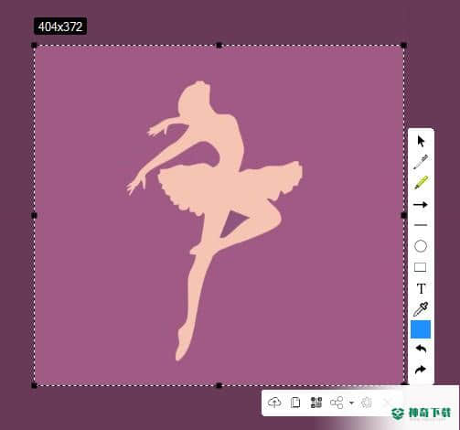Viewport: 460px width, 430px height.
Task: Open the blue color swatch
Action: [x=421, y=329]
